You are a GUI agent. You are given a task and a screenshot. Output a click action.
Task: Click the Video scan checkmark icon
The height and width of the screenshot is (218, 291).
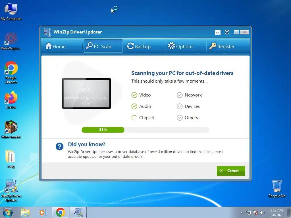click(x=134, y=95)
